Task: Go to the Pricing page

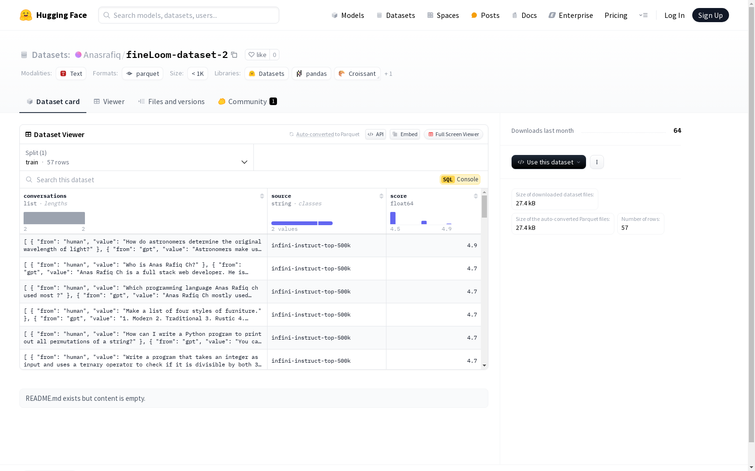Action: click(x=616, y=15)
